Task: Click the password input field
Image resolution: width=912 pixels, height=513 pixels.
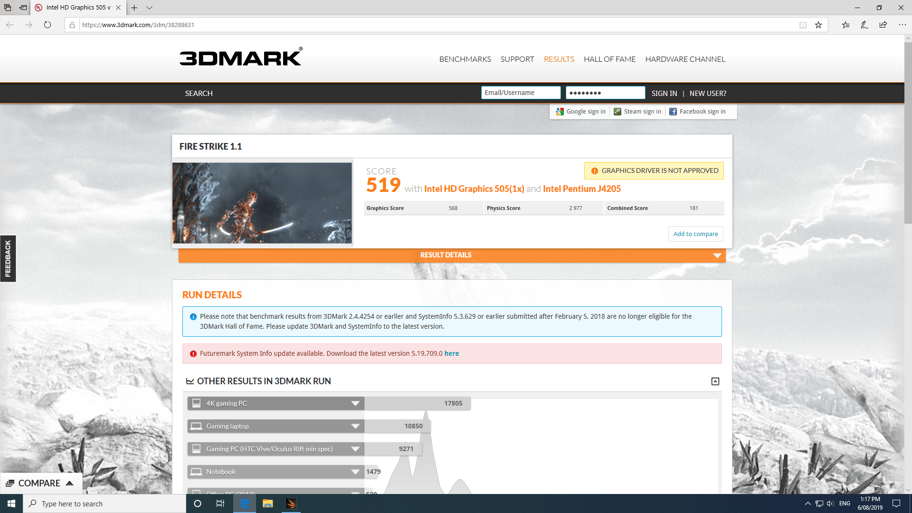Action: 605,93
